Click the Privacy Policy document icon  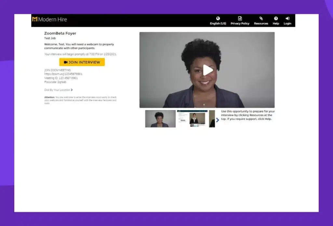click(x=240, y=19)
